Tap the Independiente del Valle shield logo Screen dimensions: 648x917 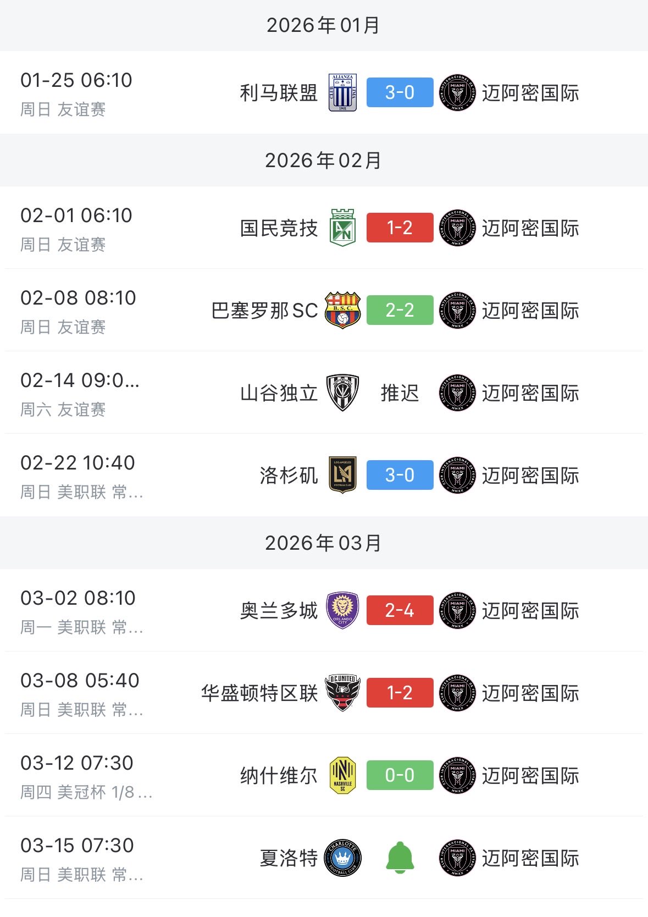342,393
